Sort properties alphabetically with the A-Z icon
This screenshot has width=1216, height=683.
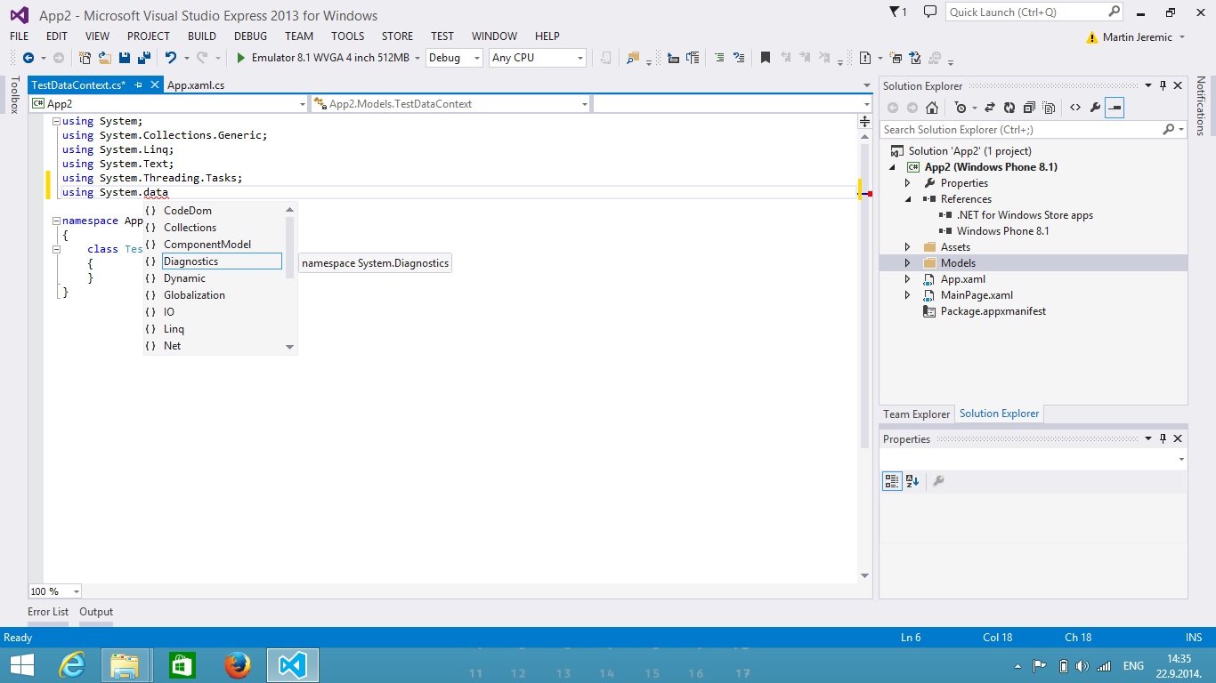tap(912, 481)
